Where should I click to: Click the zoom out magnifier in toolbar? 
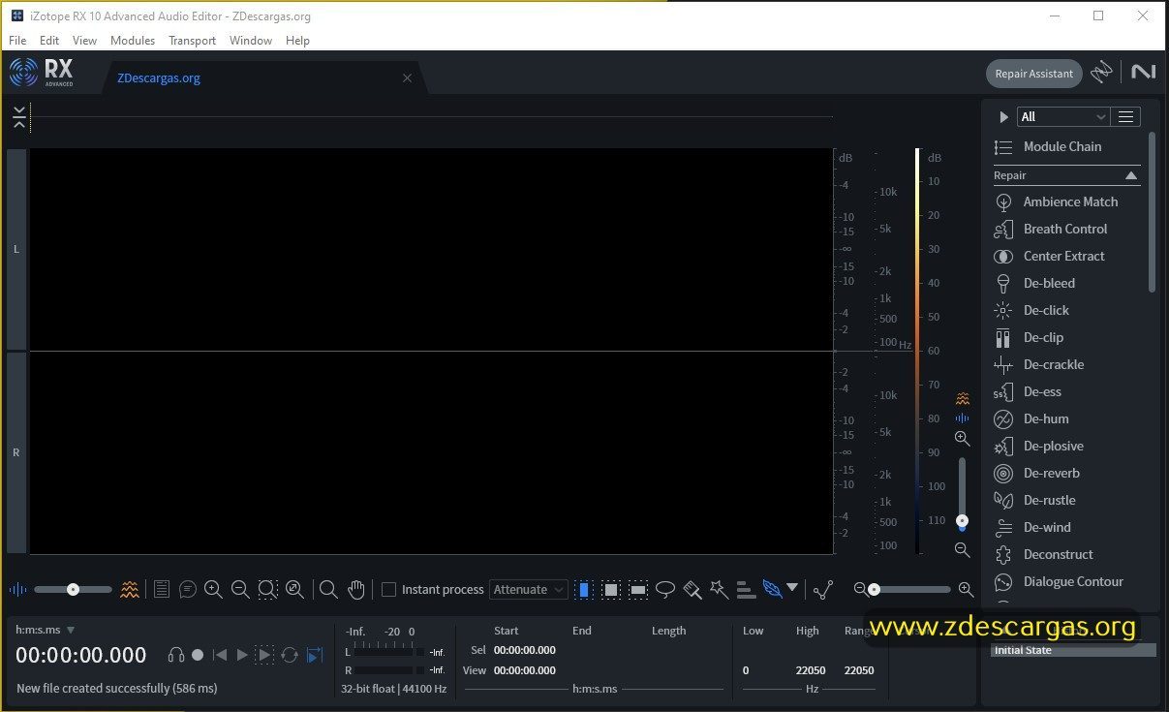240,589
